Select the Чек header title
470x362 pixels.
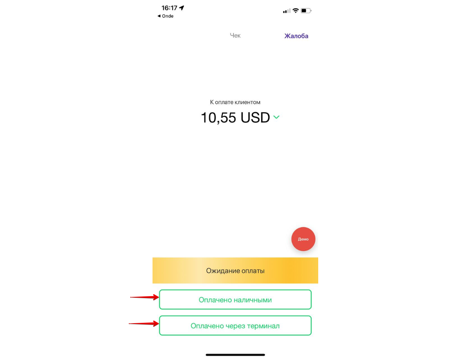[235, 36]
